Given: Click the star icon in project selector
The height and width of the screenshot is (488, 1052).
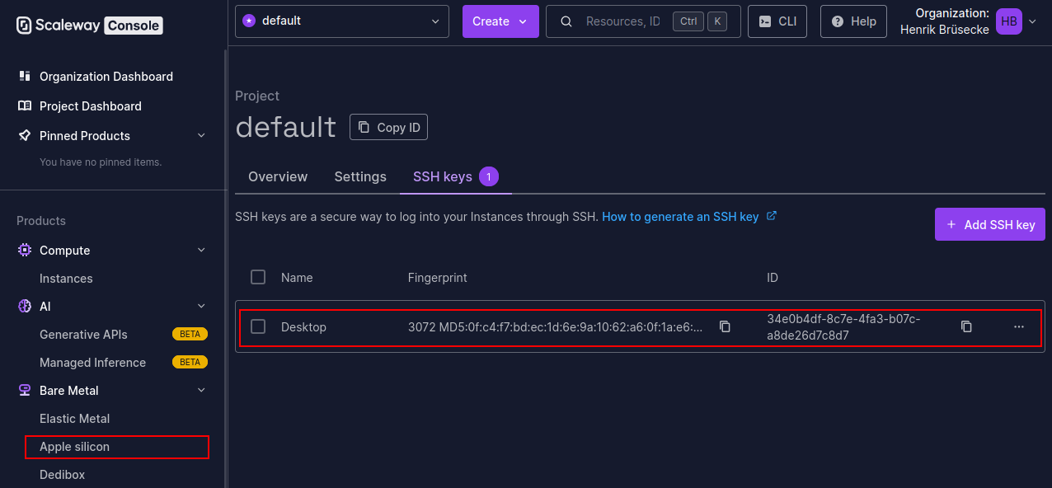Looking at the screenshot, I should [249, 21].
